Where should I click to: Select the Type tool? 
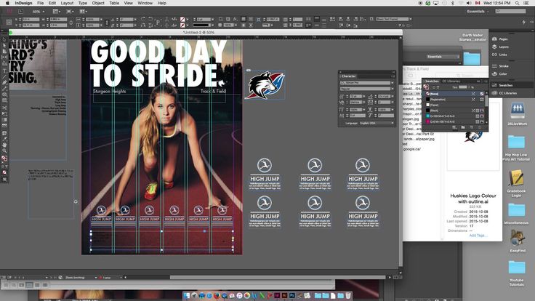[4, 71]
